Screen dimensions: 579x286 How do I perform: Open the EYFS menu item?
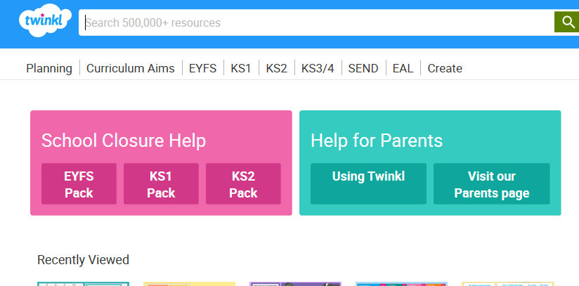[203, 68]
